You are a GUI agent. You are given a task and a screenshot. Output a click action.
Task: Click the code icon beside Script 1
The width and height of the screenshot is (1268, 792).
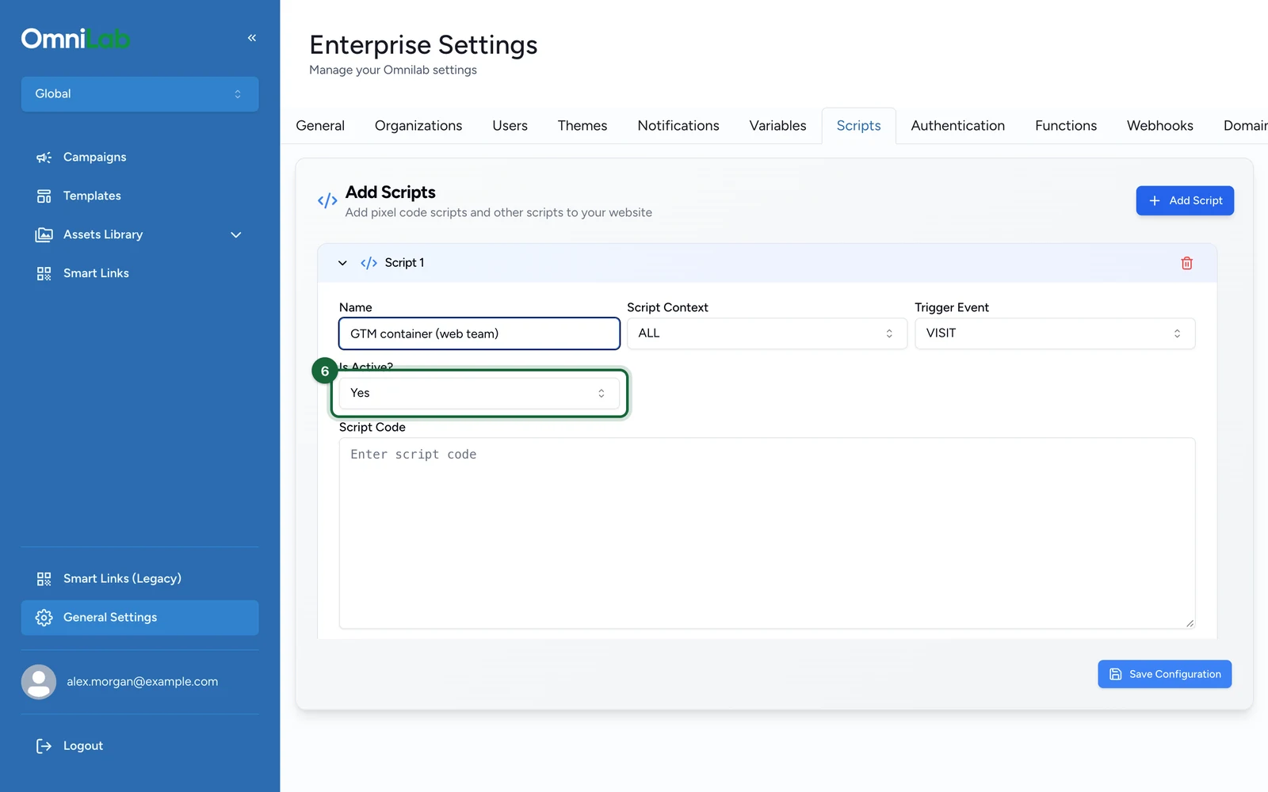369,263
